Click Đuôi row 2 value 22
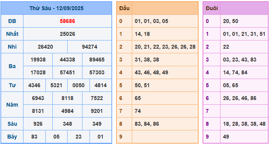This screenshot has height=144, width=269. click(x=226, y=47)
